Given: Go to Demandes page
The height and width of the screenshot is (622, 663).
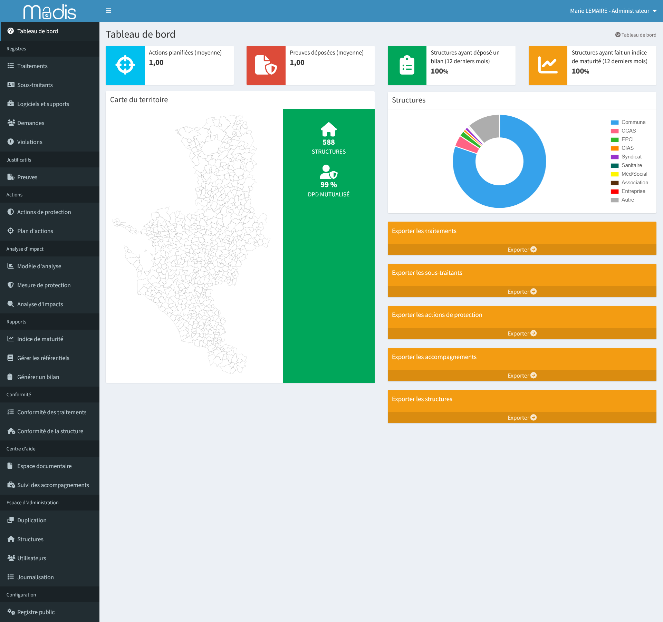Looking at the screenshot, I should tap(50, 123).
